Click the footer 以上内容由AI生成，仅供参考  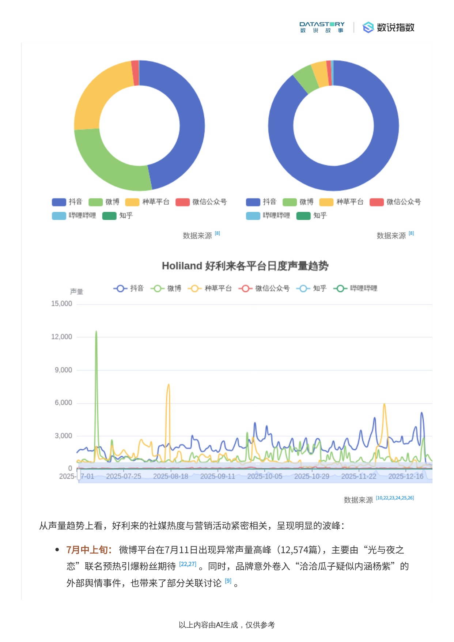point(227,625)
